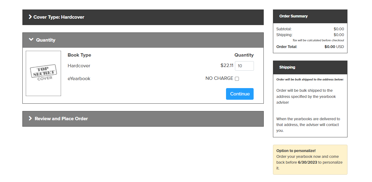Click the Shipping panel header
This screenshot has height=182, width=372.
pyautogui.click(x=310, y=67)
